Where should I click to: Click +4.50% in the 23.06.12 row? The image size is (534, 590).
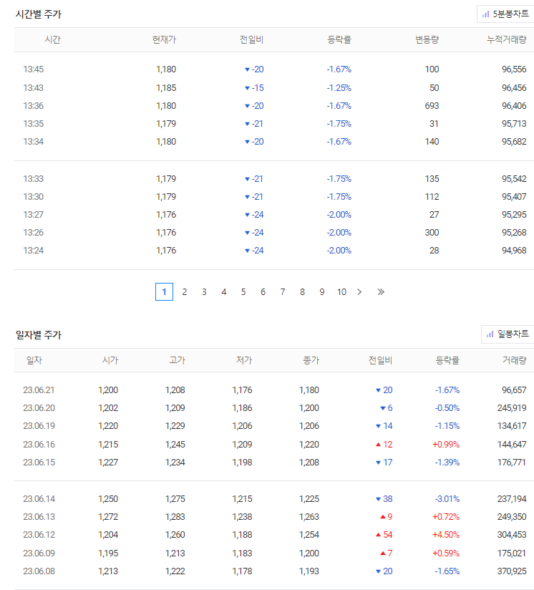click(x=446, y=535)
